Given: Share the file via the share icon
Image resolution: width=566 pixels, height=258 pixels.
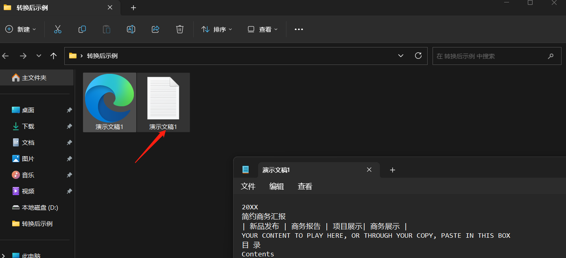Looking at the screenshot, I should 155,29.
